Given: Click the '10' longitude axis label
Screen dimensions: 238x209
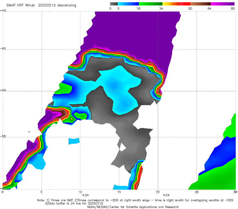Looking at the screenshot, I should tap(80, 192).
